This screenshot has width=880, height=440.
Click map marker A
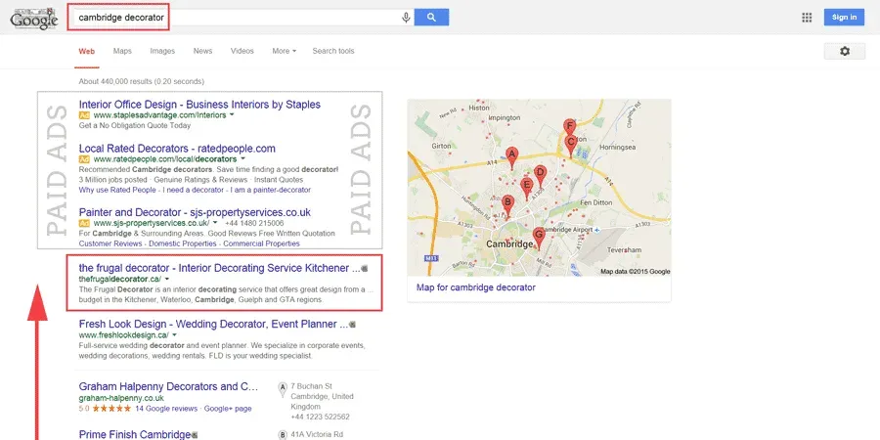click(511, 157)
